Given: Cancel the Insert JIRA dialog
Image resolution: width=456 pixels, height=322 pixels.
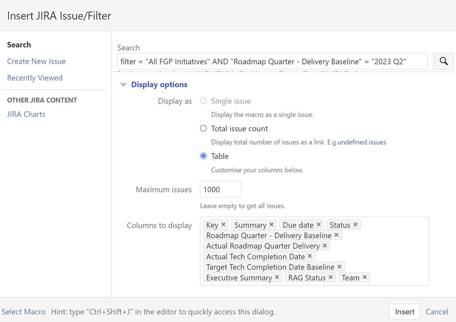Looking at the screenshot, I should pos(437,312).
